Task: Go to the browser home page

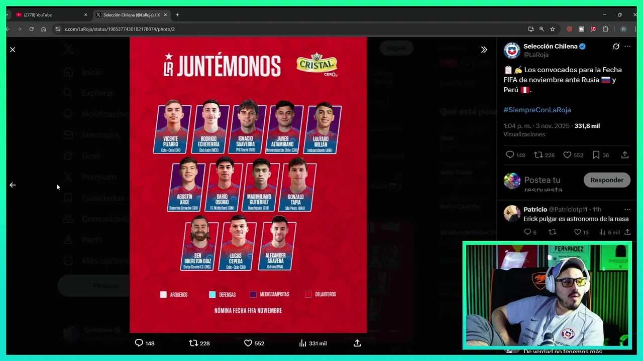Action: pyautogui.click(x=44, y=29)
